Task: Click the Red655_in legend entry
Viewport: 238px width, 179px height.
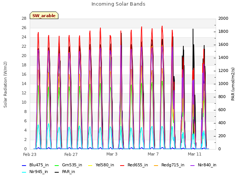Action: coord(134,165)
